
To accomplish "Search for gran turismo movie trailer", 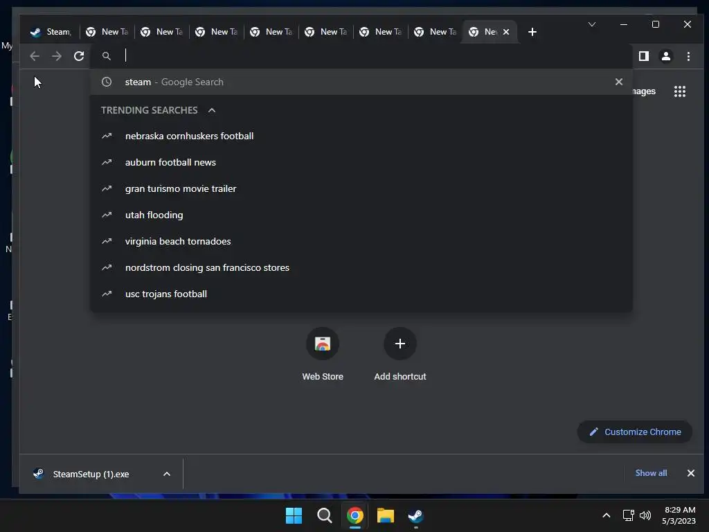I will (361, 188).
